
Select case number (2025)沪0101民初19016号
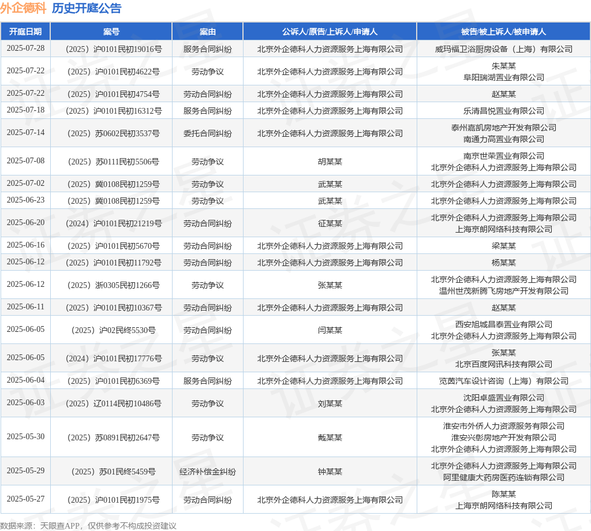click(x=114, y=50)
